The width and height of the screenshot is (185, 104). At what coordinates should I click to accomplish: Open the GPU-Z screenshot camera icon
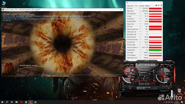click(x=156, y=5)
